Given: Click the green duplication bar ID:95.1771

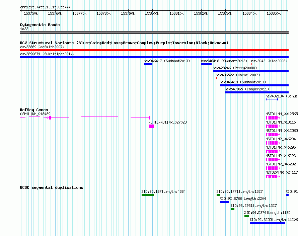Looking at the screenshot, I should [x=218, y=195].
